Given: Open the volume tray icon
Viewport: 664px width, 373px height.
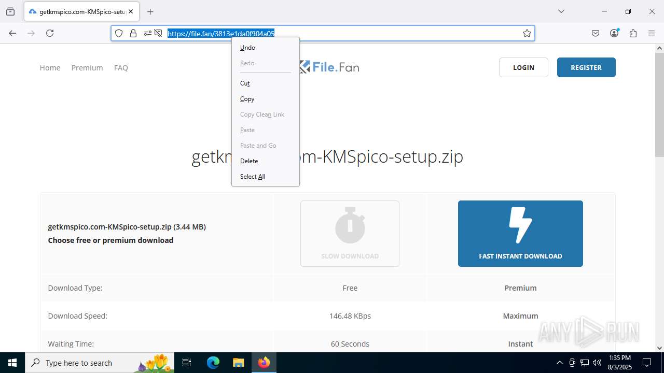Looking at the screenshot, I should (x=597, y=363).
